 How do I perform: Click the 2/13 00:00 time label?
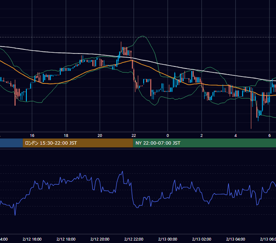[168, 239]
